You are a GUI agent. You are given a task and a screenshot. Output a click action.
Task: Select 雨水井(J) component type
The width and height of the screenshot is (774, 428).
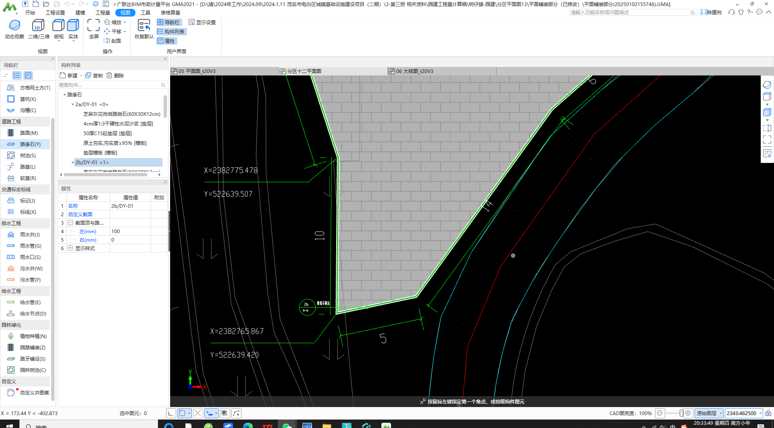click(x=24, y=234)
